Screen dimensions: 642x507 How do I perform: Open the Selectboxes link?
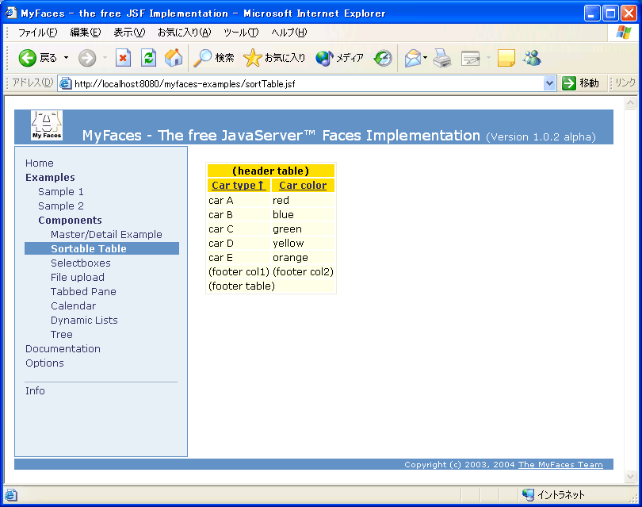(x=81, y=263)
